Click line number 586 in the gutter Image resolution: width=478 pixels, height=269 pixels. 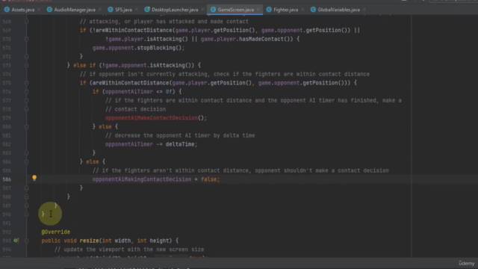coord(7,179)
